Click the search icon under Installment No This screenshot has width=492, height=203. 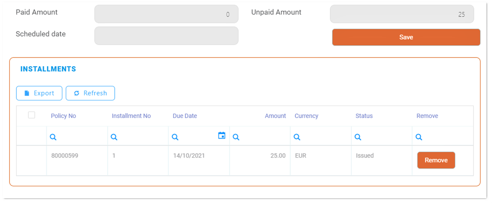114,137
